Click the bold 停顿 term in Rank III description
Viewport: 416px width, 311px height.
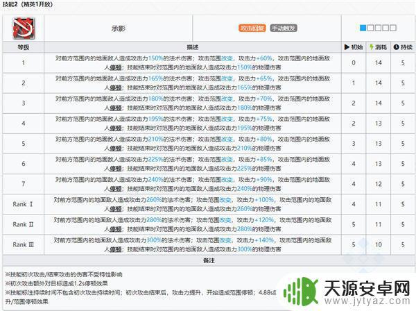click(116, 249)
